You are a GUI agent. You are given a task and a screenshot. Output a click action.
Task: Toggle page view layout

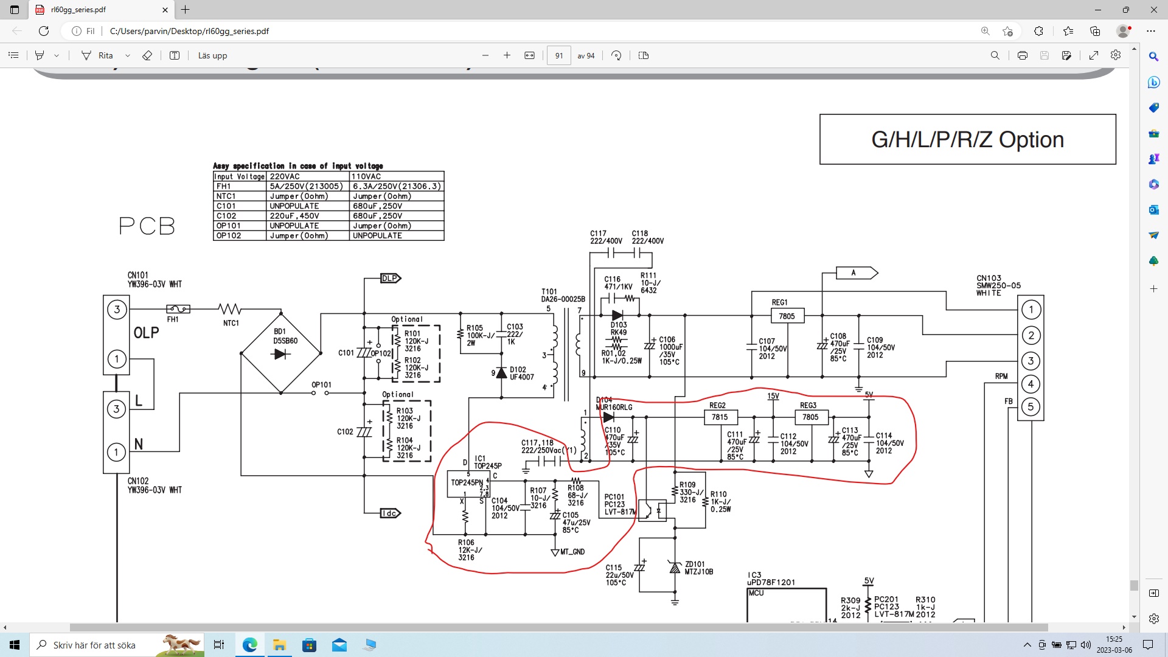pyautogui.click(x=644, y=55)
